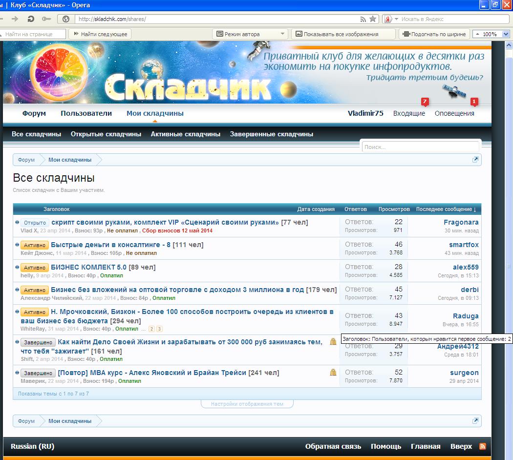Viewport: 513px width, 460px height.
Task: Click the vertical scrollbar up arrow
Action: [509, 45]
